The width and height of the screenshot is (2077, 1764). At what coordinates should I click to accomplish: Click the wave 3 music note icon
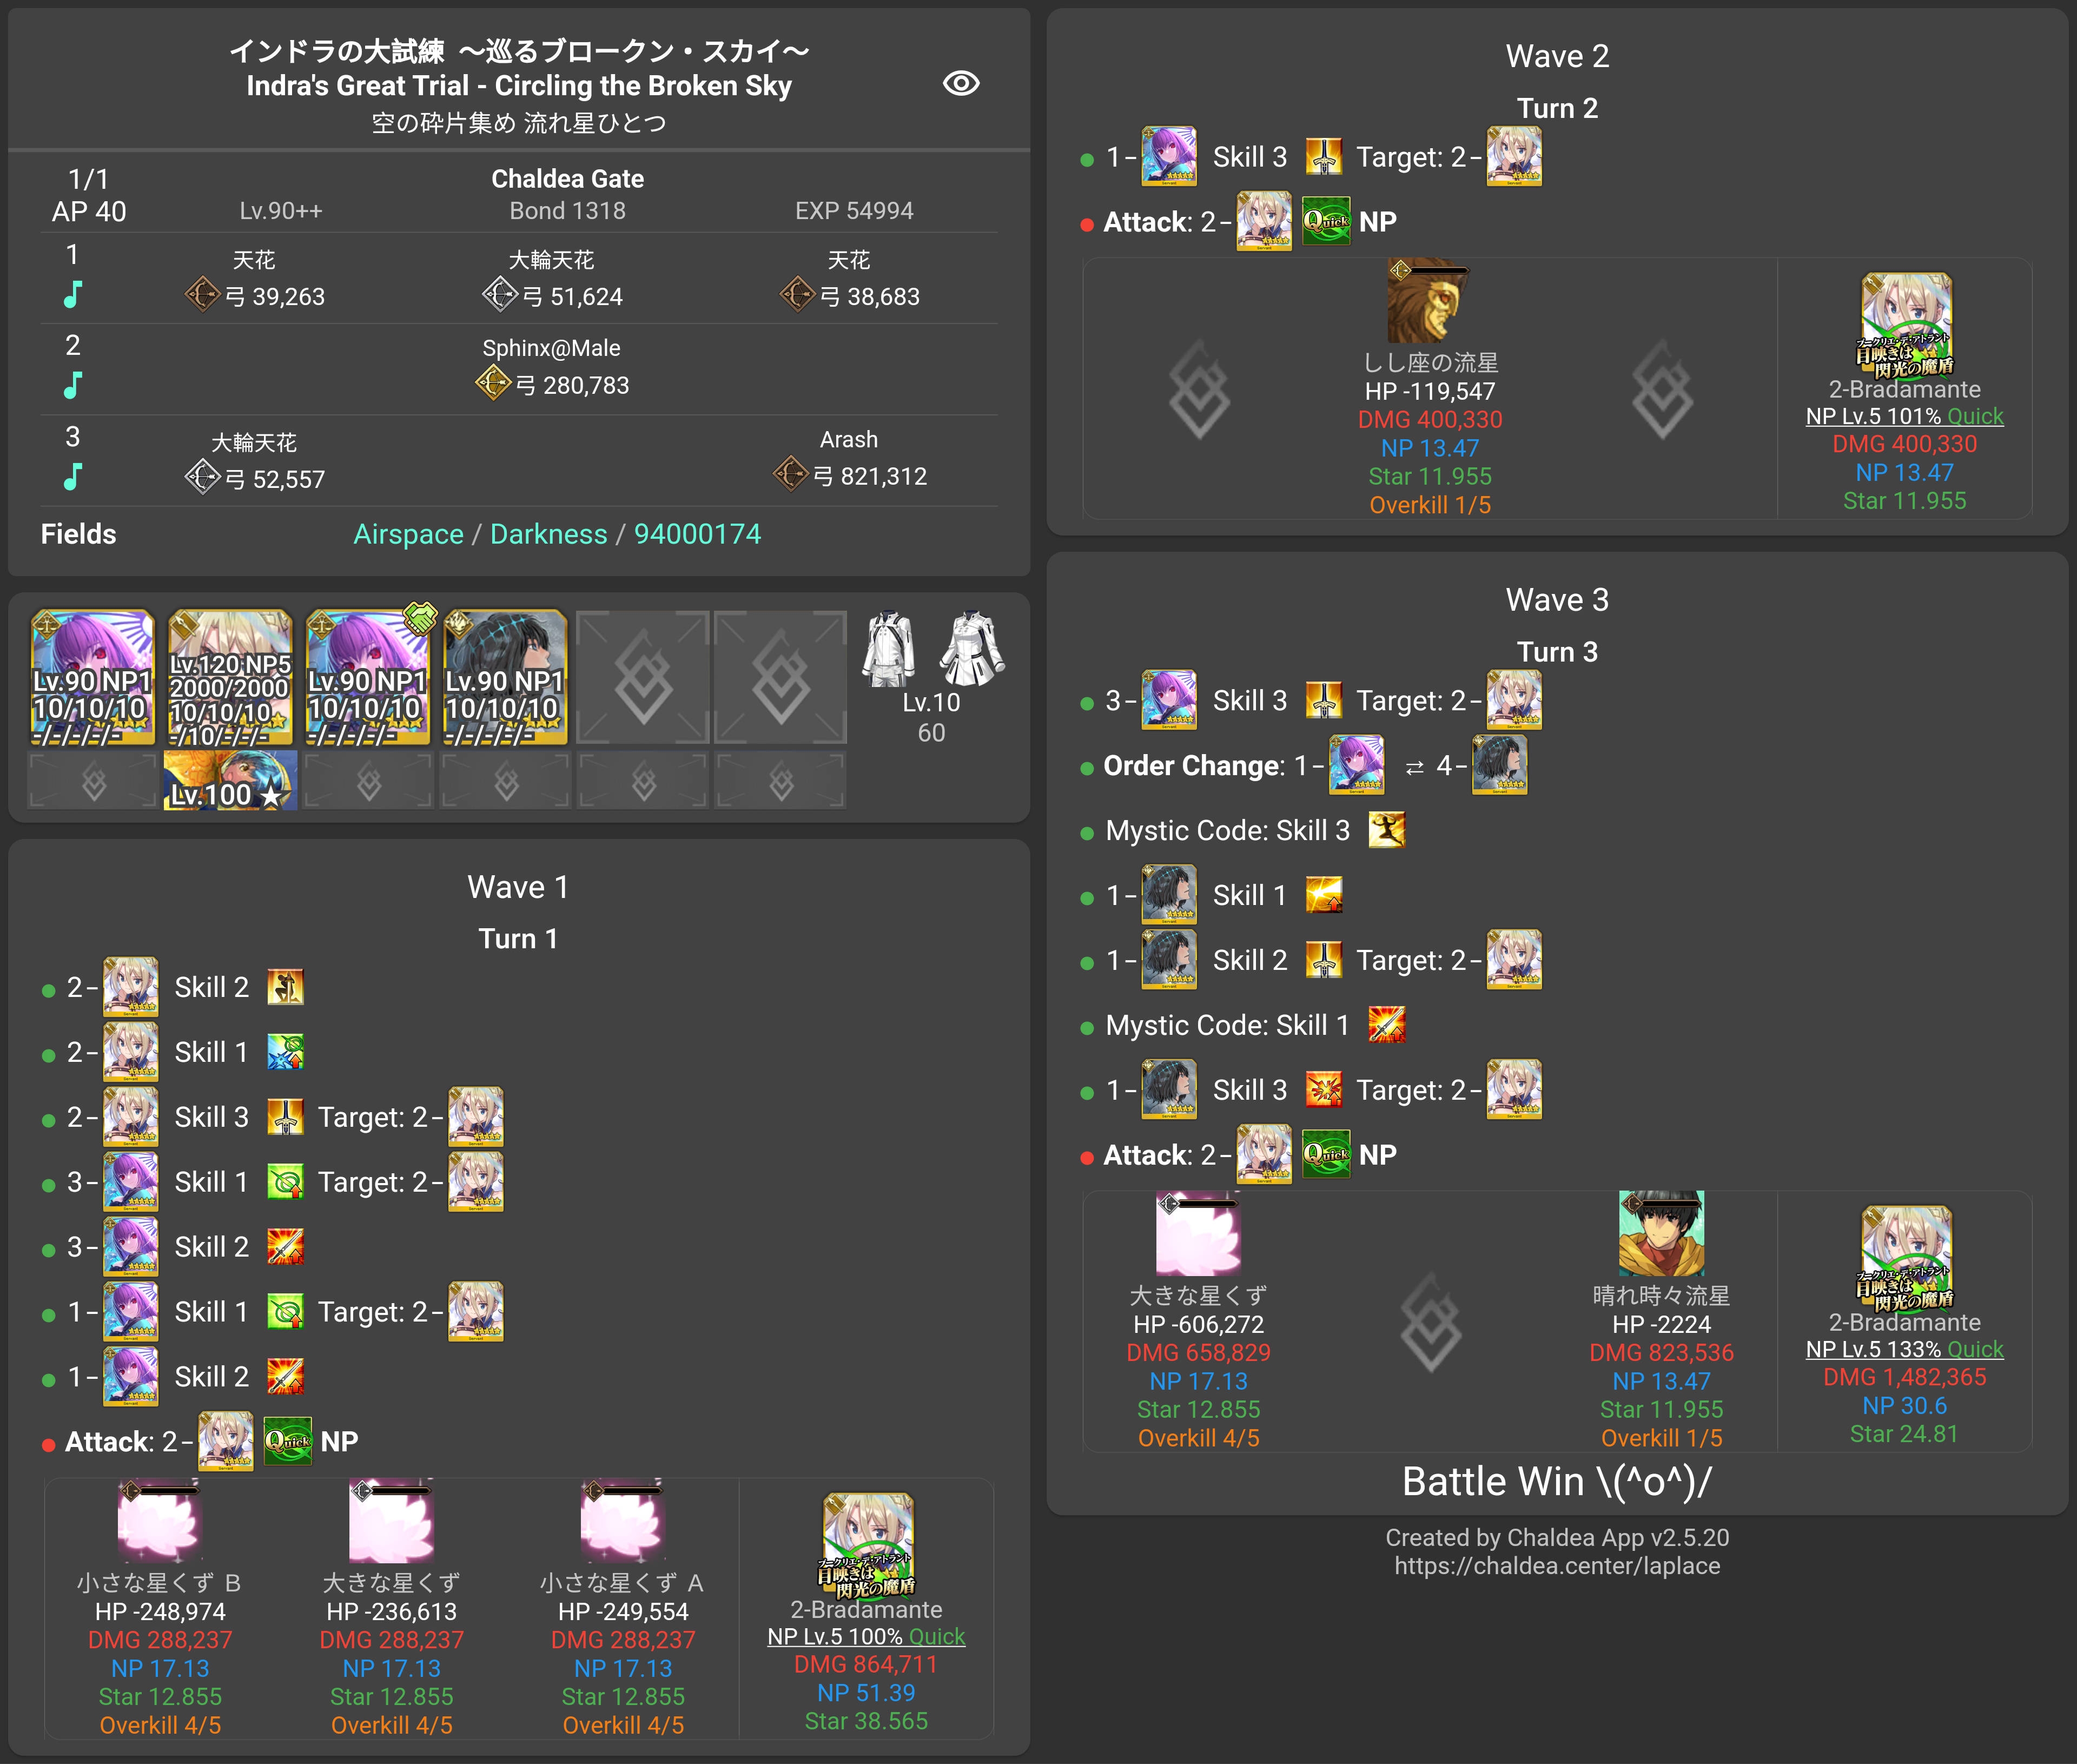pos(72,476)
